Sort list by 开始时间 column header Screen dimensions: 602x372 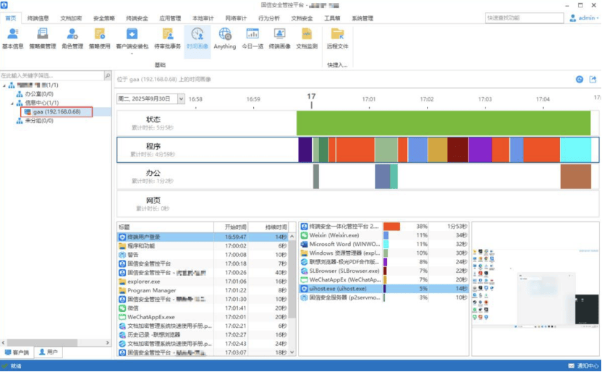[x=236, y=227]
